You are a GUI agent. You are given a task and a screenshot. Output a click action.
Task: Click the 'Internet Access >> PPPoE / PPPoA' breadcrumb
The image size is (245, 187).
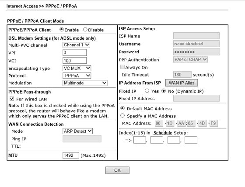[42, 6]
